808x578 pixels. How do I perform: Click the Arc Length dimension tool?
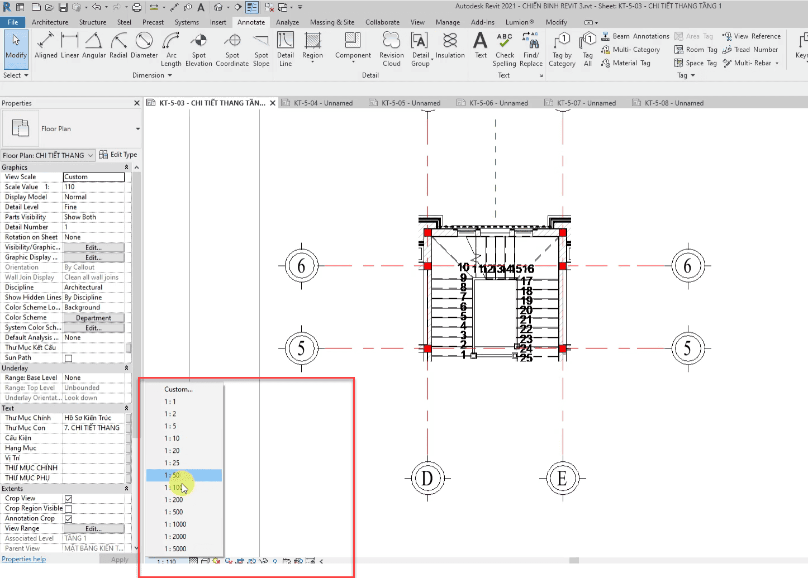171,49
